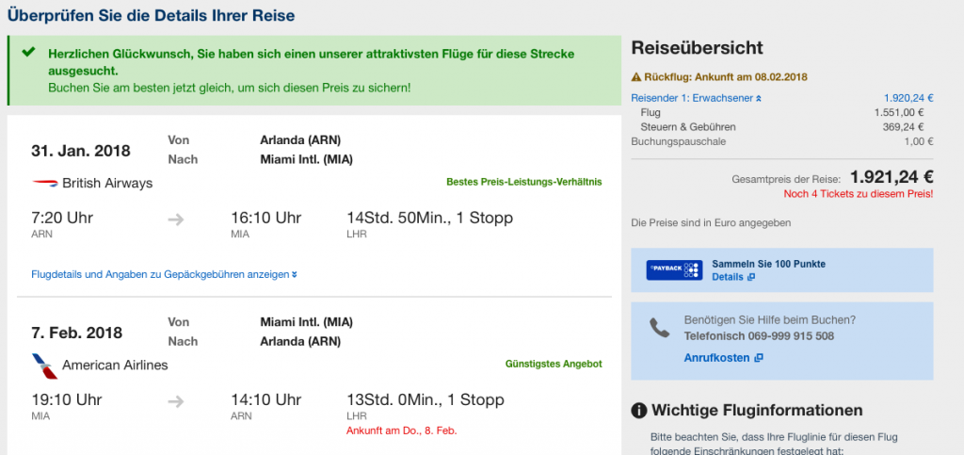This screenshot has width=964, height=455.
Task: Click the Gesamtpreis 1.921,24 € amount
Action: (x=891, y=177)
